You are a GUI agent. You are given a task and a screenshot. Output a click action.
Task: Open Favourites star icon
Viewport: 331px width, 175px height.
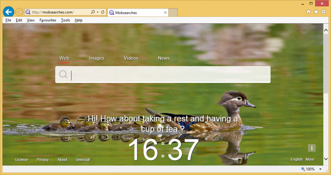316,12
